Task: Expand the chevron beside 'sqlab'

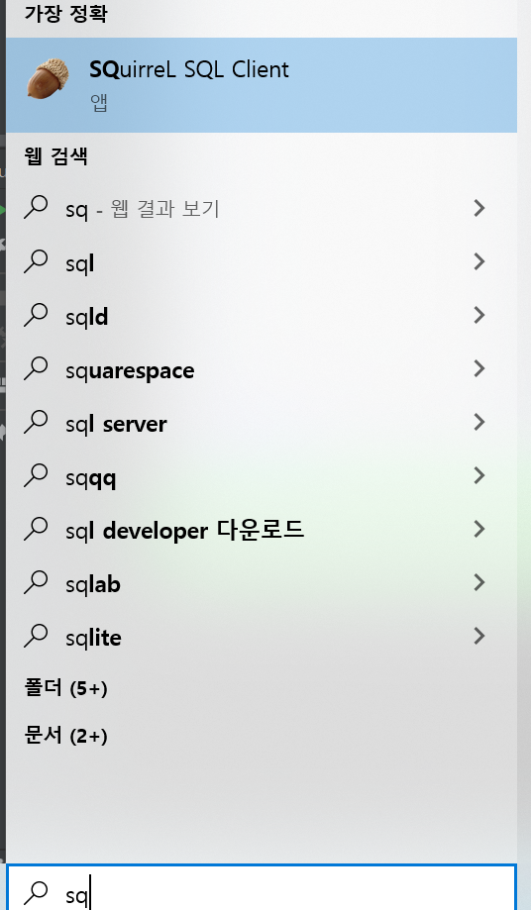Action: pos(478,582)
